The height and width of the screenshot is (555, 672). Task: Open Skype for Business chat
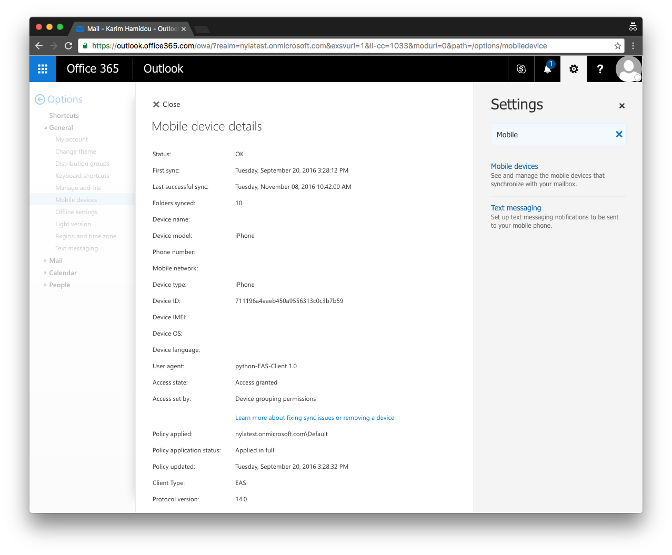520,68
